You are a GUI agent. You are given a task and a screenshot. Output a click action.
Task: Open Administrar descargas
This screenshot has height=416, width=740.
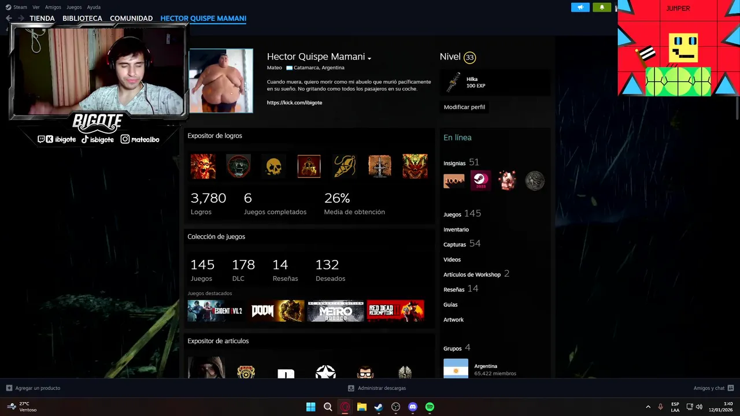click(x=377, y=388)
